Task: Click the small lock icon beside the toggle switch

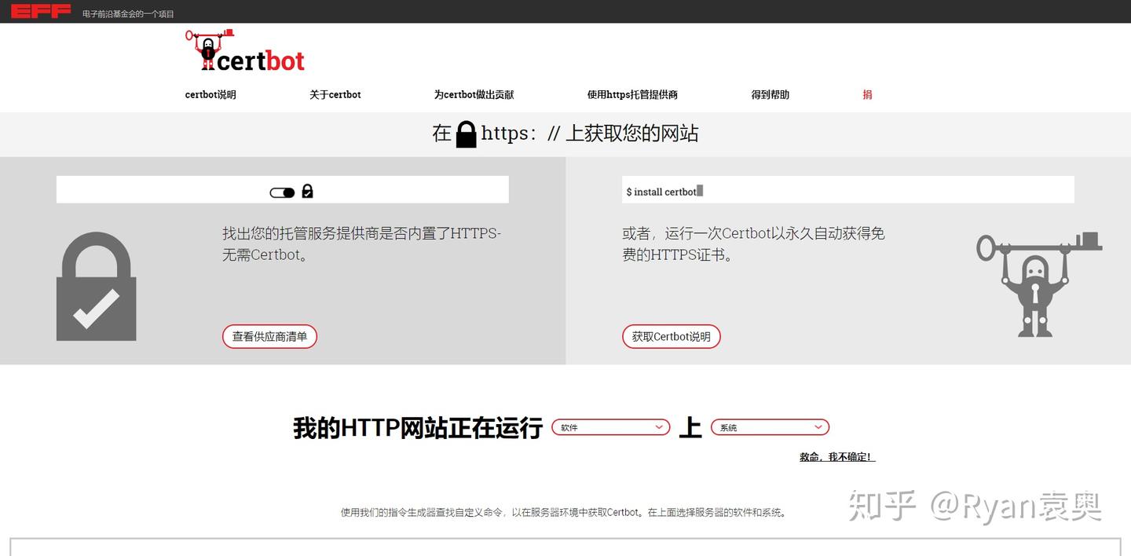Action: click(307, 192)
